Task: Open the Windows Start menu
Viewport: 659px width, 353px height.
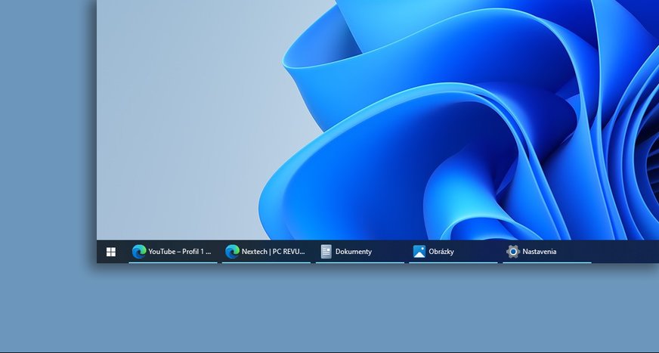Action: tap(111, 252)
